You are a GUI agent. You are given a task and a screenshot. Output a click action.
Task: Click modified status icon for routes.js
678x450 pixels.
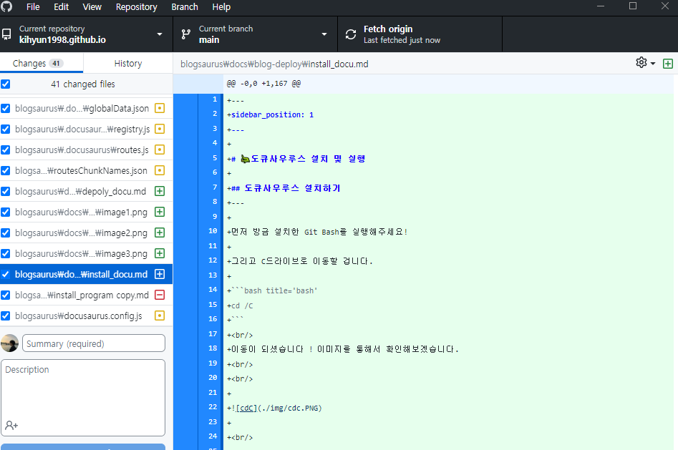[x=160, y=150]
